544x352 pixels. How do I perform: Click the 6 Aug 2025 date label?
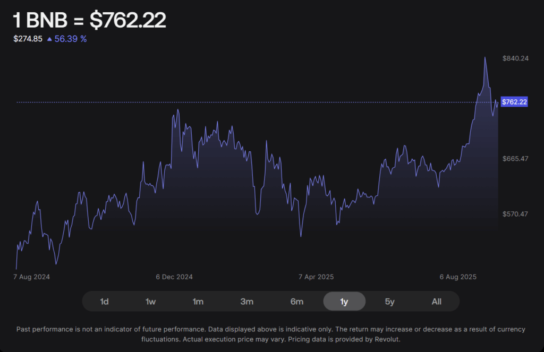point(458,277)
